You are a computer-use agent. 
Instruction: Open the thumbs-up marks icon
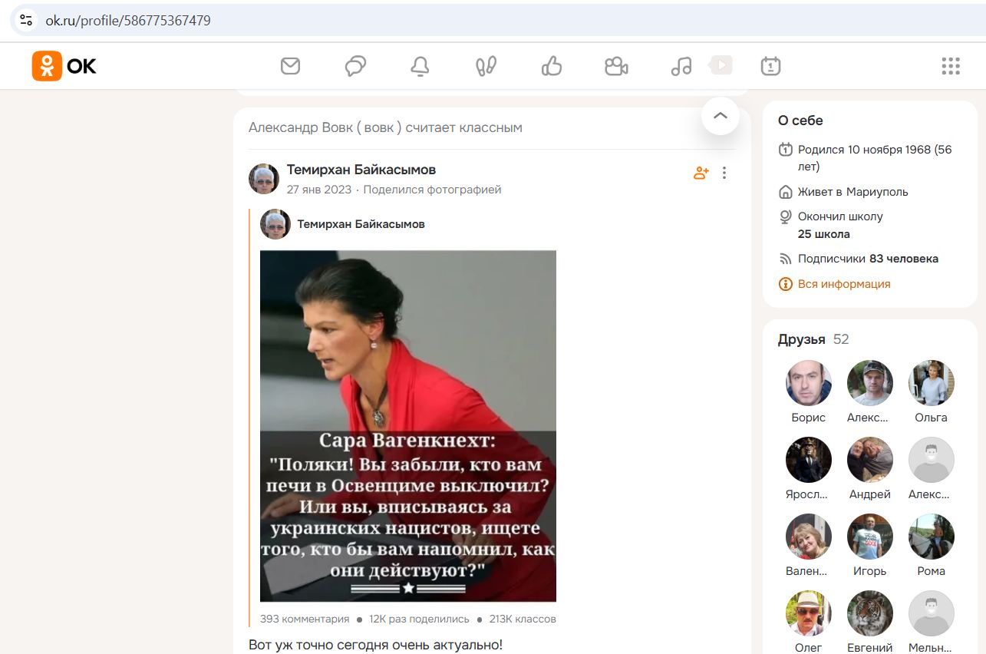[551, 67]
